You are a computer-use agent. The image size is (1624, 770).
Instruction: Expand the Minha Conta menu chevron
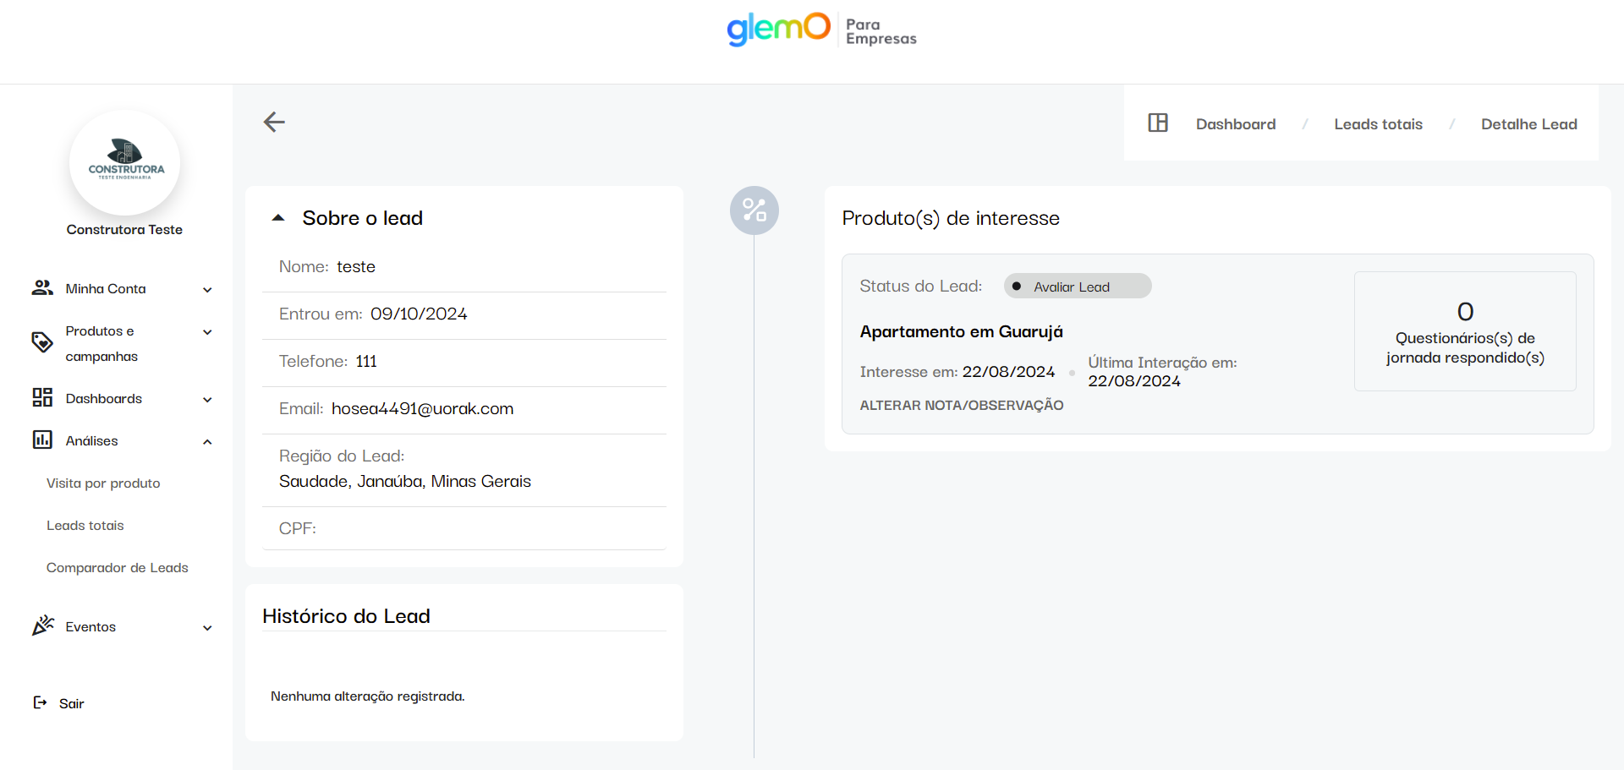(x=207, y=290)
